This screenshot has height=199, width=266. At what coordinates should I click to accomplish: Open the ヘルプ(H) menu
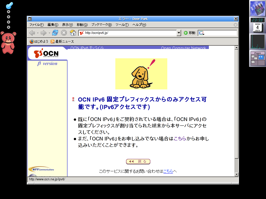tap(139, 25)
